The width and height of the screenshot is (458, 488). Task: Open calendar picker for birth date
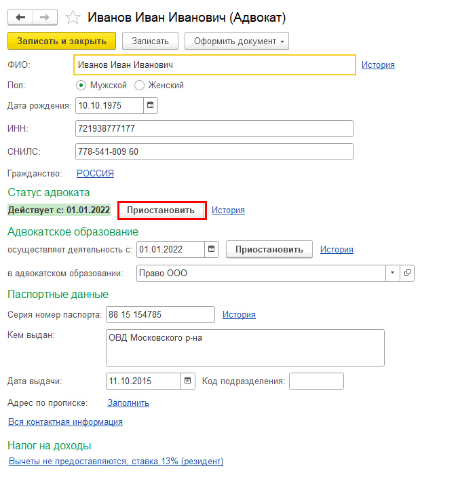pyautogui.click(x=151, y=105)
